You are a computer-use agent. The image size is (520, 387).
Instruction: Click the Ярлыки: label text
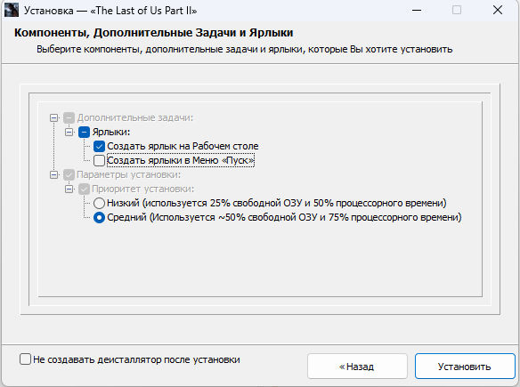tap(111, 132)
